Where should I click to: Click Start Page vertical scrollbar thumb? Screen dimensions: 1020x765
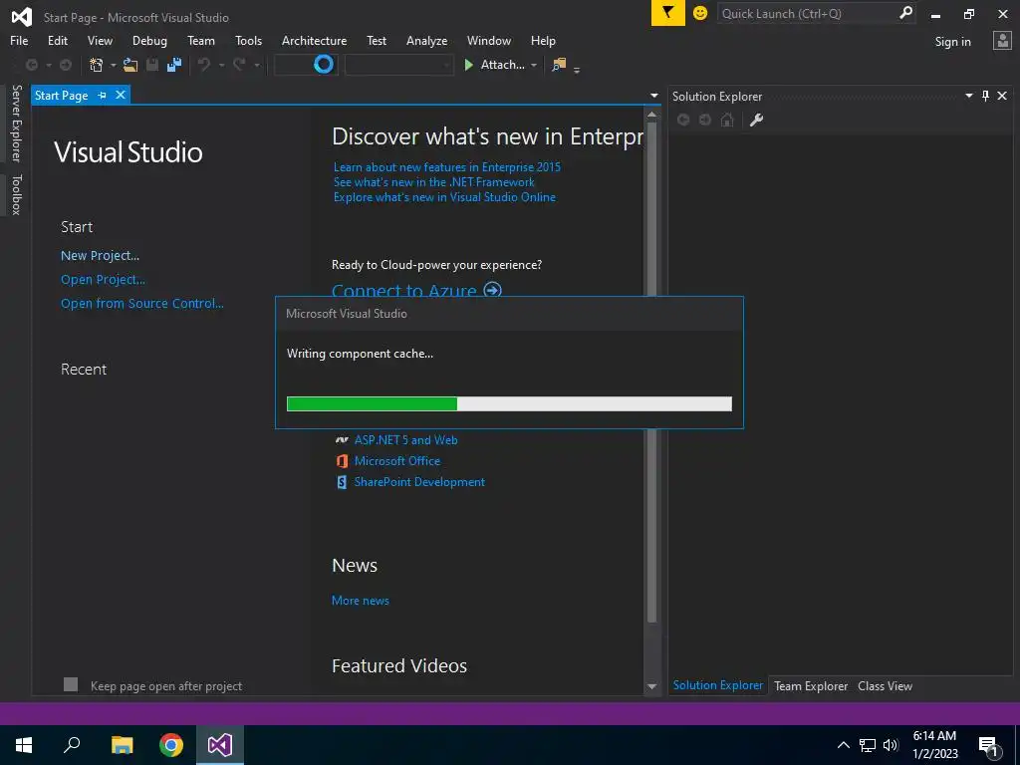point(651,372)
